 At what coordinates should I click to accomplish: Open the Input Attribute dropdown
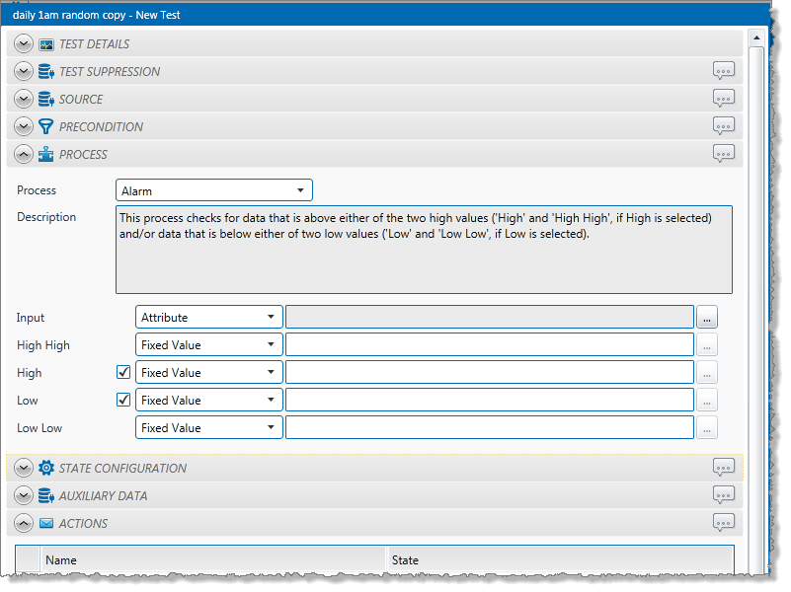[x=208, y=318]
